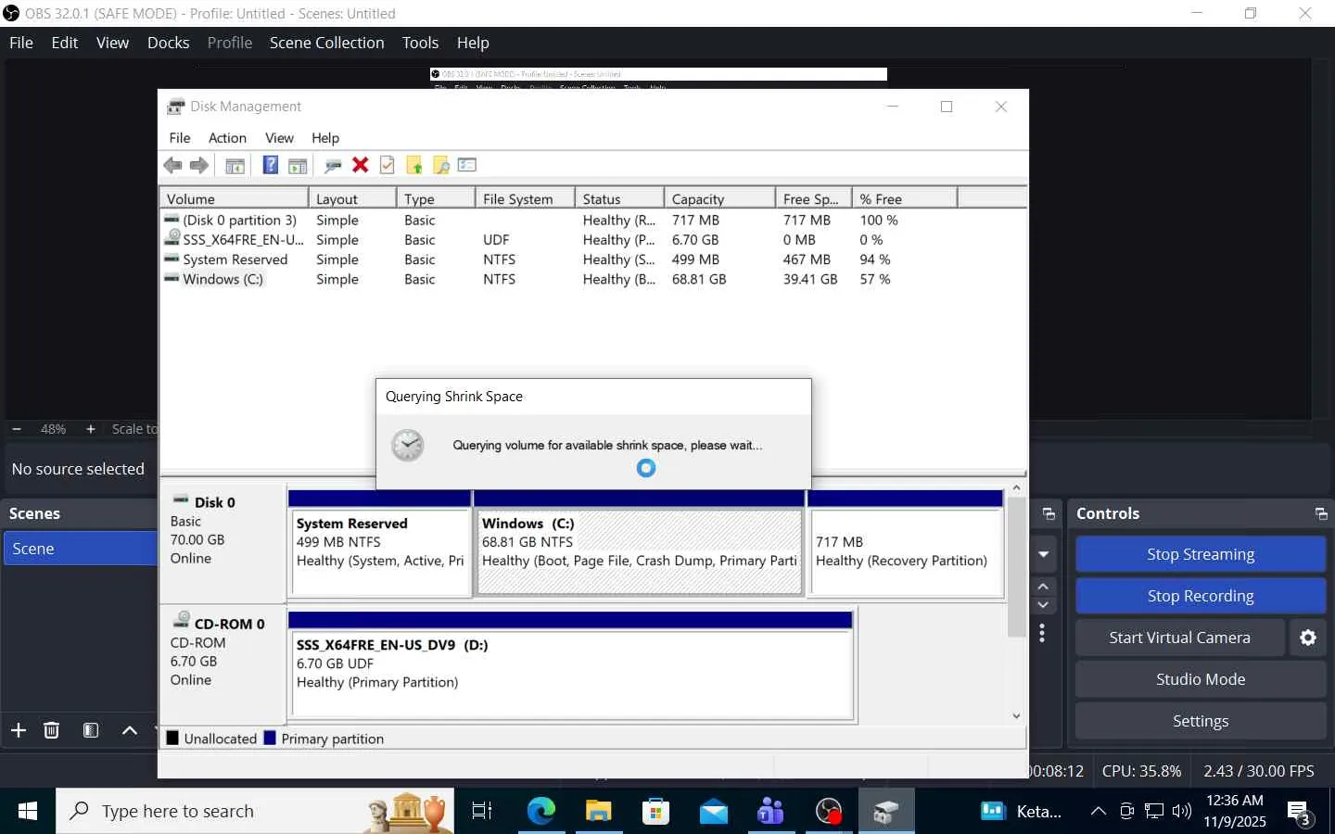Click the volume speaker tray icon
The width and height of the screenshot is (1335, 834).
coord(1182,812)
